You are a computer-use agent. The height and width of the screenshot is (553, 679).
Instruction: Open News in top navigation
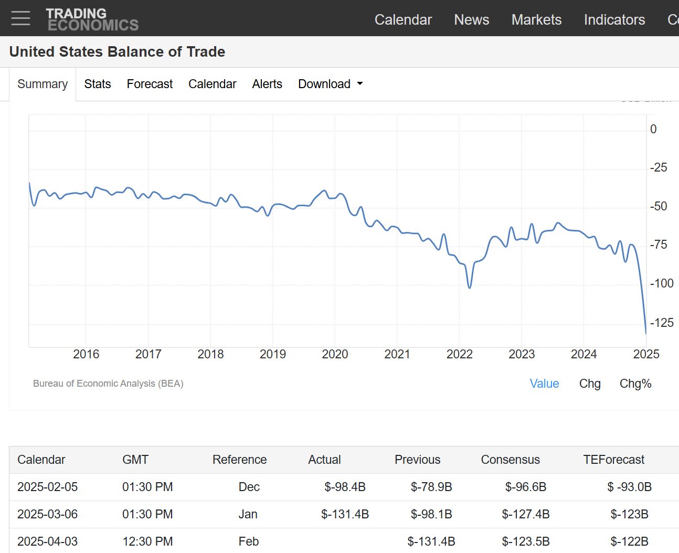tap(471, 19)
